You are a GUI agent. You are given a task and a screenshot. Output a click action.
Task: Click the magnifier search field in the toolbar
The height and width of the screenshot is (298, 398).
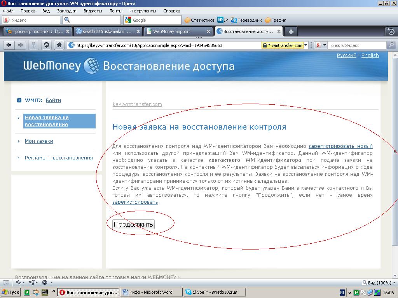(92, 20)
